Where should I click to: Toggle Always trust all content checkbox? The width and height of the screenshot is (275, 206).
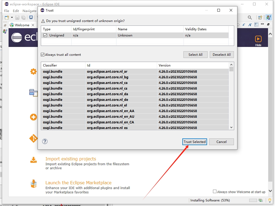tap(43, 54)
